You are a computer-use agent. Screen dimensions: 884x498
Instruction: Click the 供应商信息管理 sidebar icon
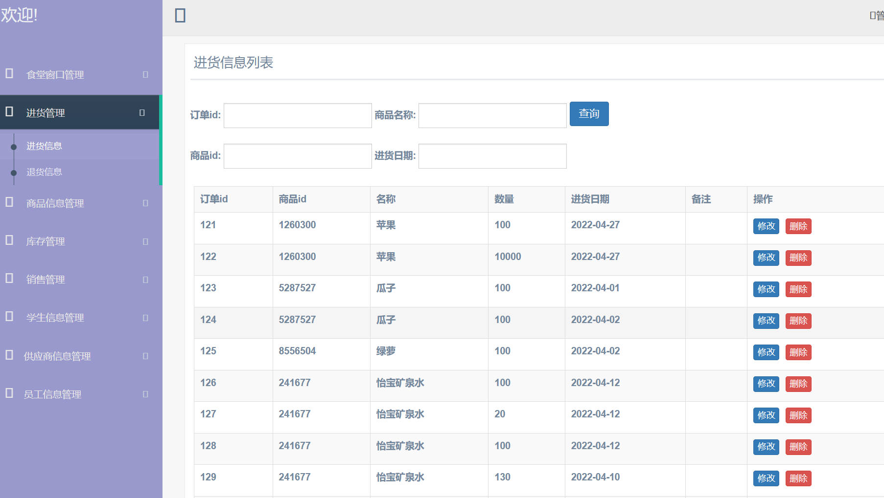tap(8, 355)
